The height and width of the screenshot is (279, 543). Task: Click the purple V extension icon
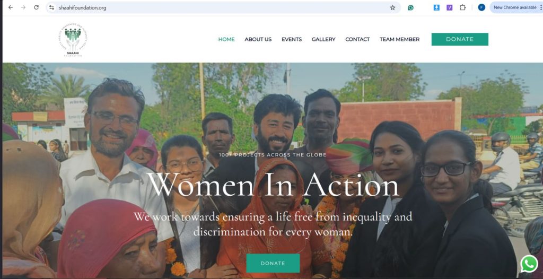[450, 7]
